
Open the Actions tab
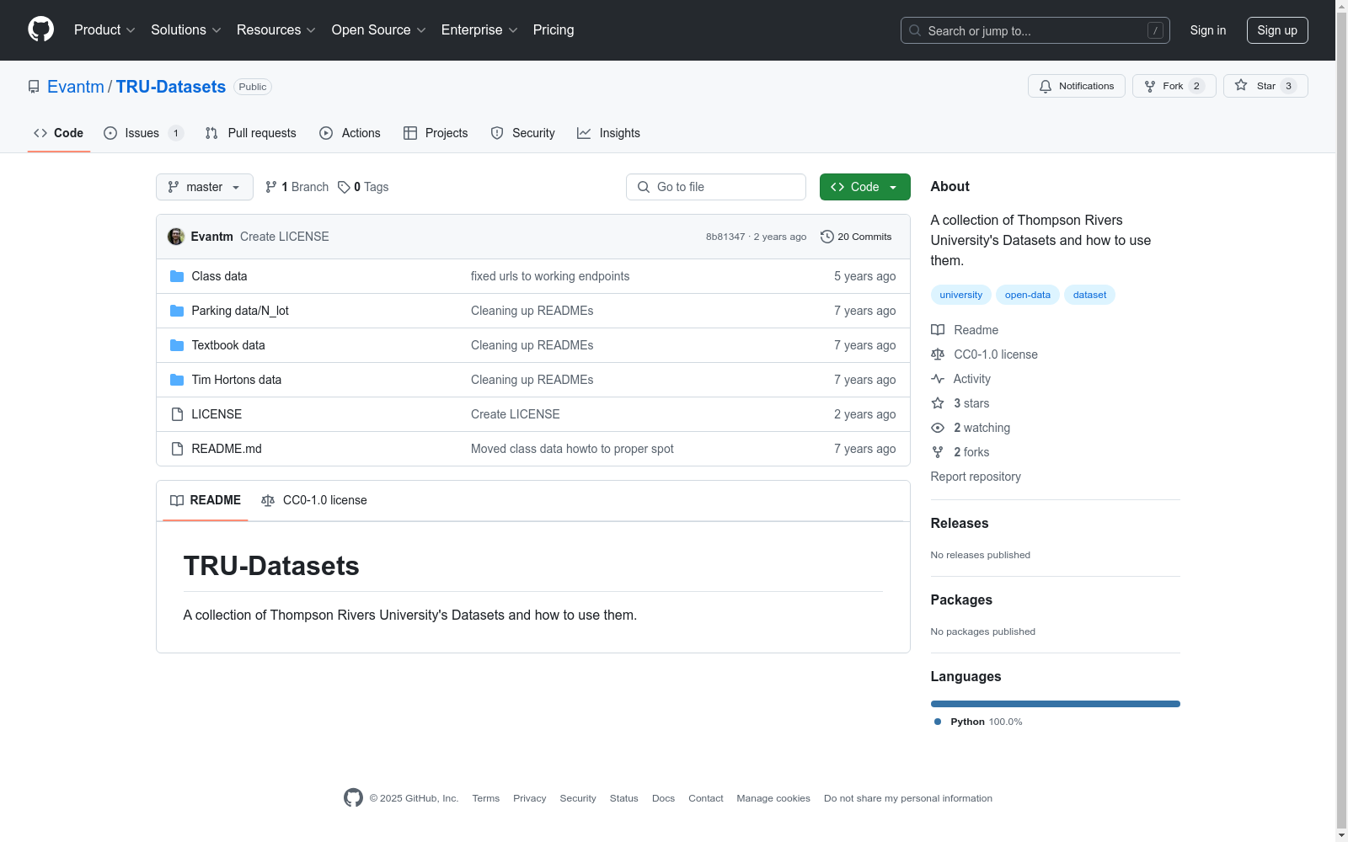click(350, 133)
